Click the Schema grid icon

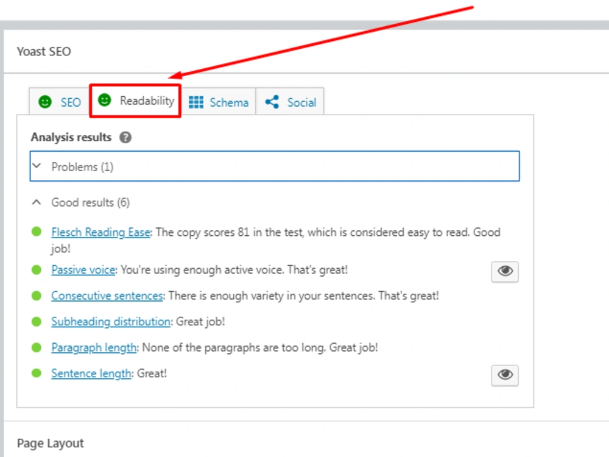pyautogui.click(x=196, y=102)
